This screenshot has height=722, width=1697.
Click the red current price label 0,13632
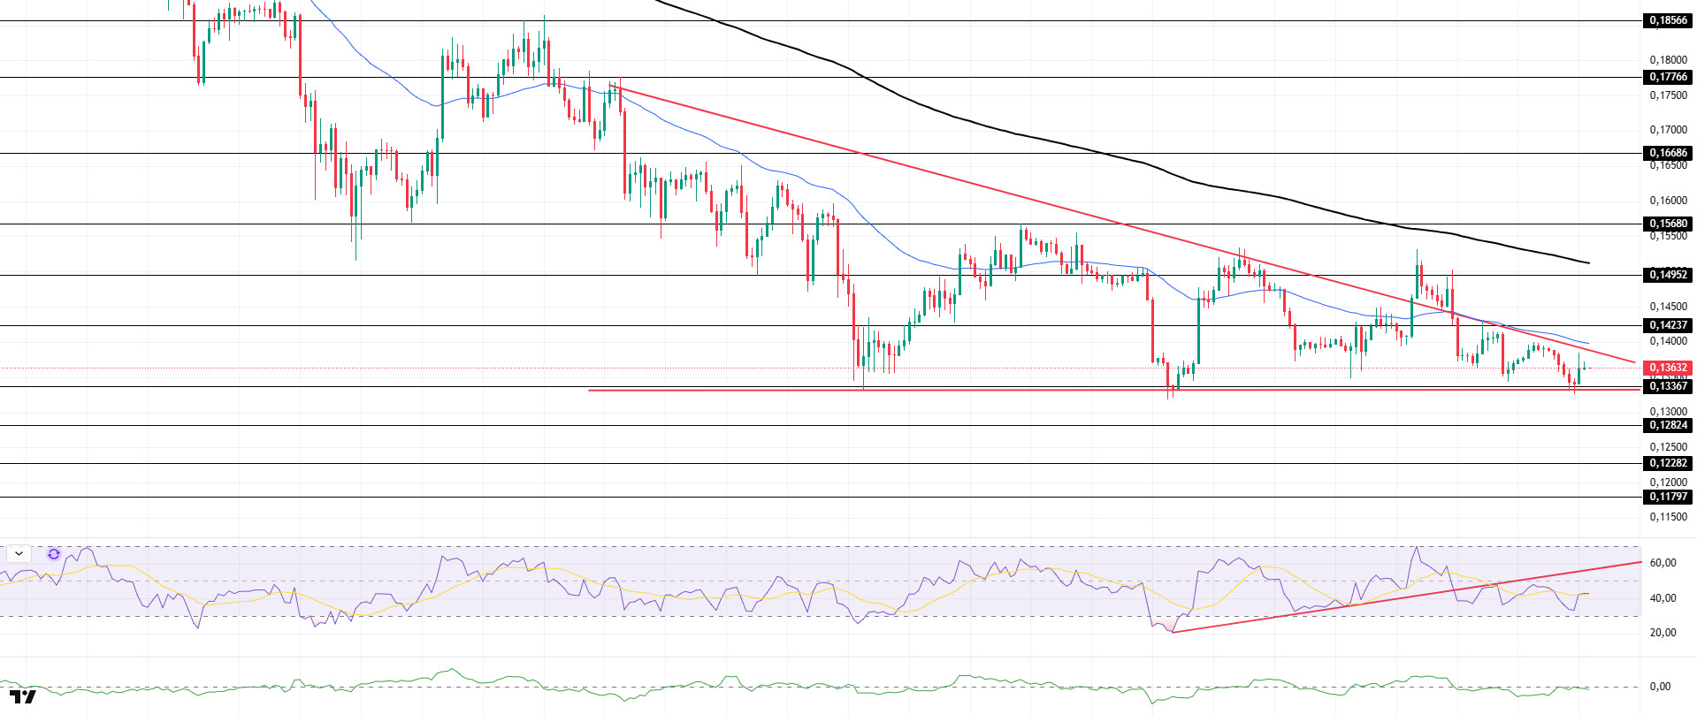1667,368
